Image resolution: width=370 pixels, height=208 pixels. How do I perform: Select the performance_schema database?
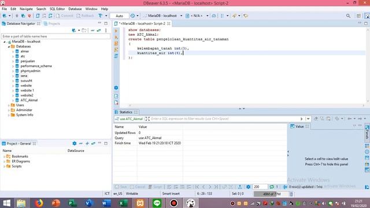[36, 66]
